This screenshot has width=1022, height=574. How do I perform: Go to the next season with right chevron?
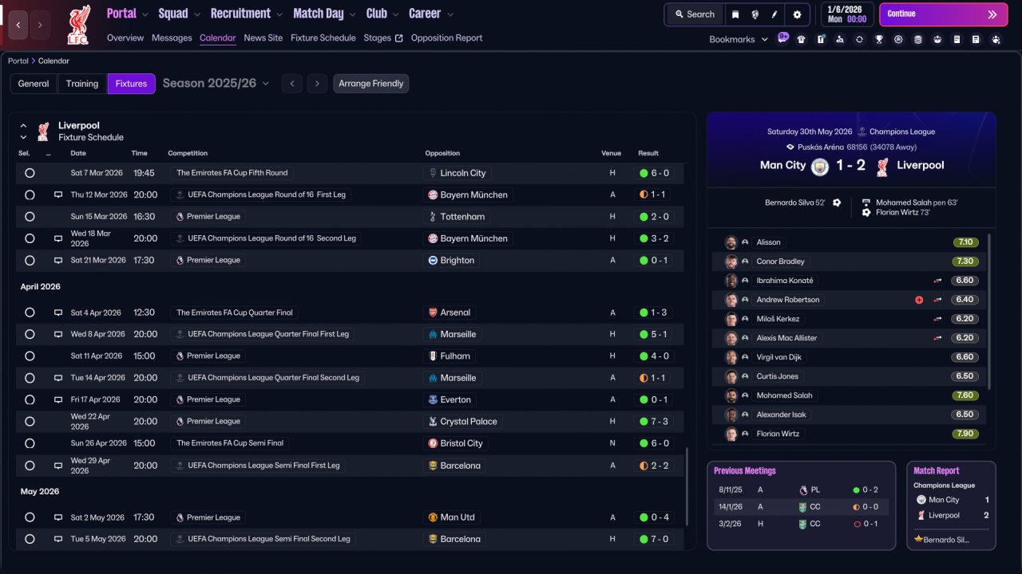318,84
